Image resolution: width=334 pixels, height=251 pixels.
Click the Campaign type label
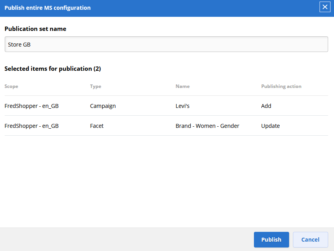point(103,106)
